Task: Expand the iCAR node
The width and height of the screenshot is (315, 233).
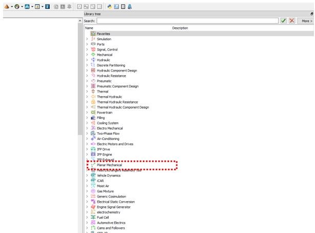Action: (x=87, y=181)
